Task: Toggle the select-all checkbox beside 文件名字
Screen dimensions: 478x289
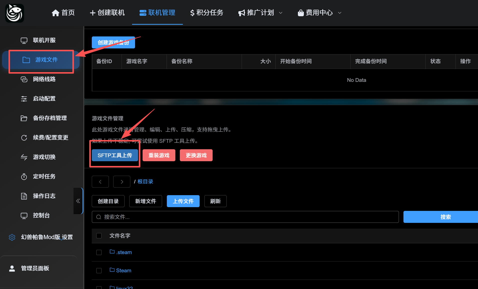Action: [x=99, y=236]
